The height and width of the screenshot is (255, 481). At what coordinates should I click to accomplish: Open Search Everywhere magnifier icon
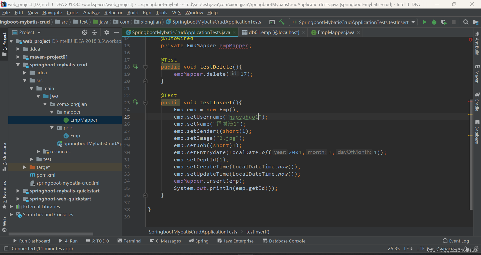[466, 22]
